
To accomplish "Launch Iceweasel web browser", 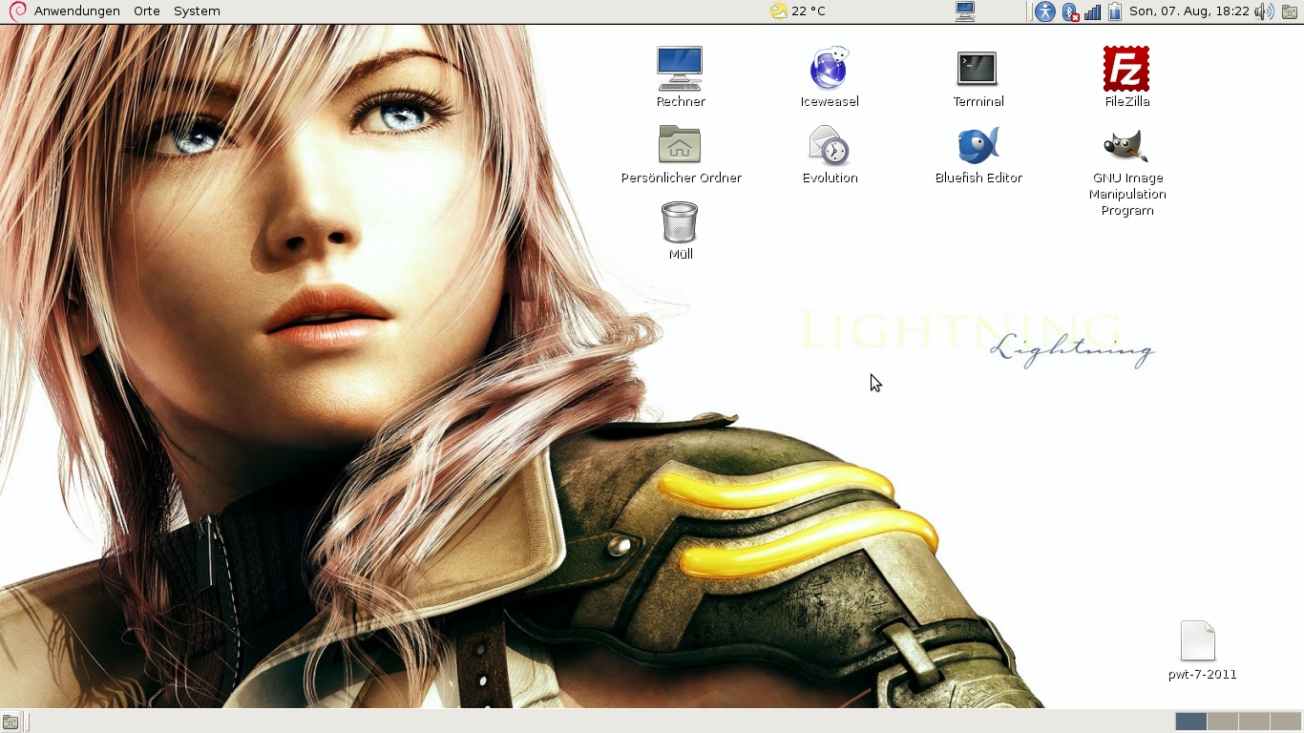I will coord(829,69).
